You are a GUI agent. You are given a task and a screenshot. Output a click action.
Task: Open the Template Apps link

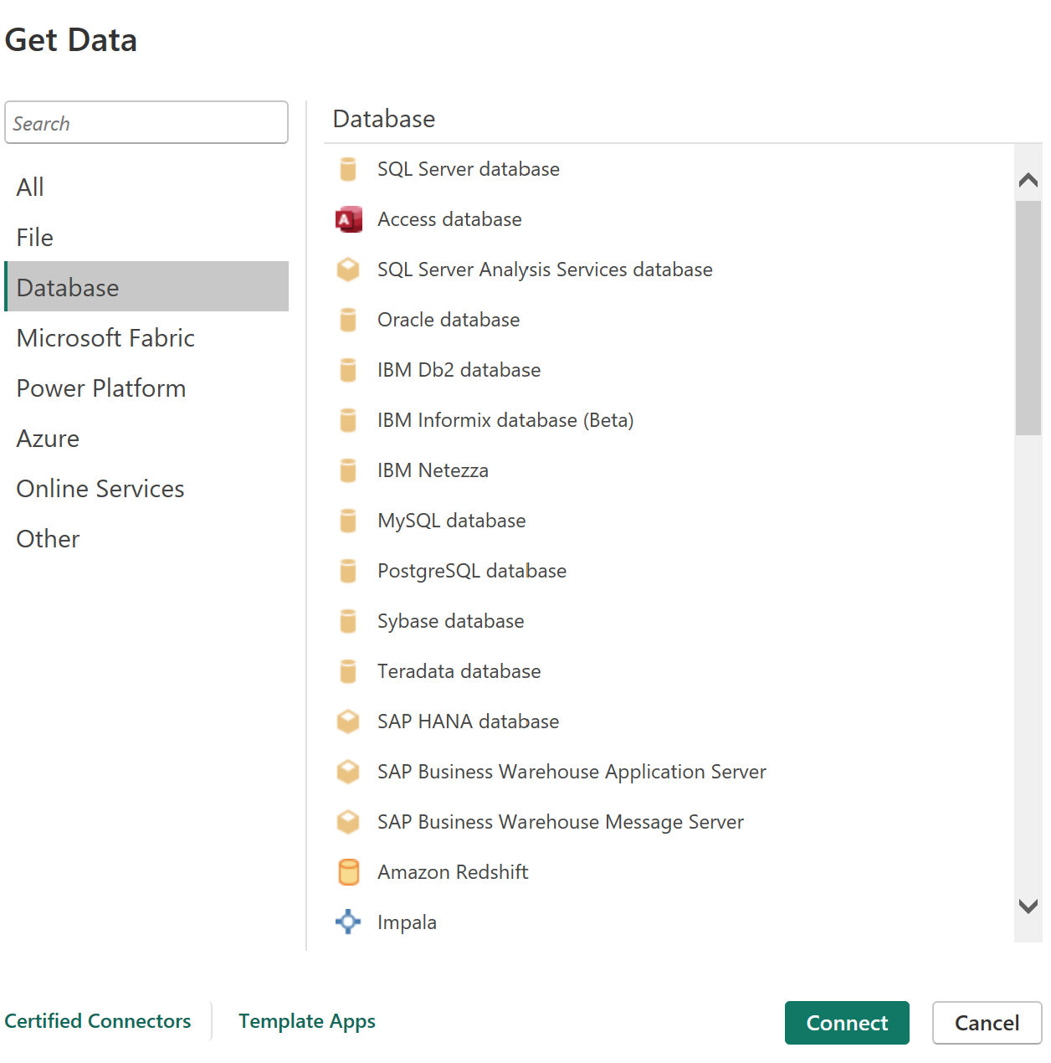tap(307, 1021)
